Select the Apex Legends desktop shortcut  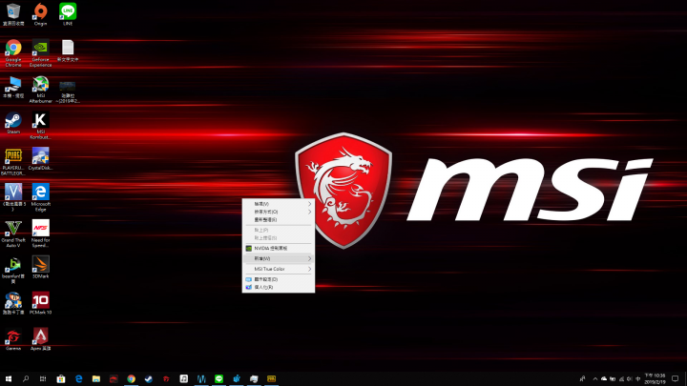(x=40, y=339)
